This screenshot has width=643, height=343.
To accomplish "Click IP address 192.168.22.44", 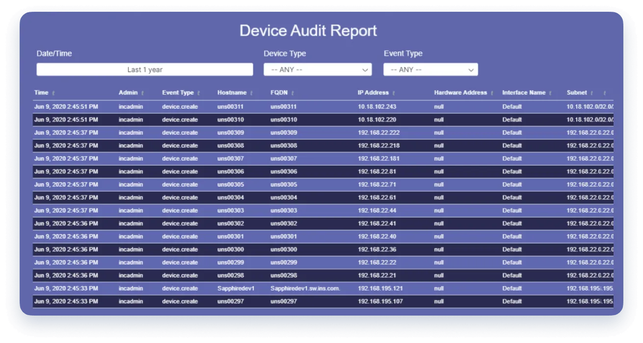I will (377, 211).
